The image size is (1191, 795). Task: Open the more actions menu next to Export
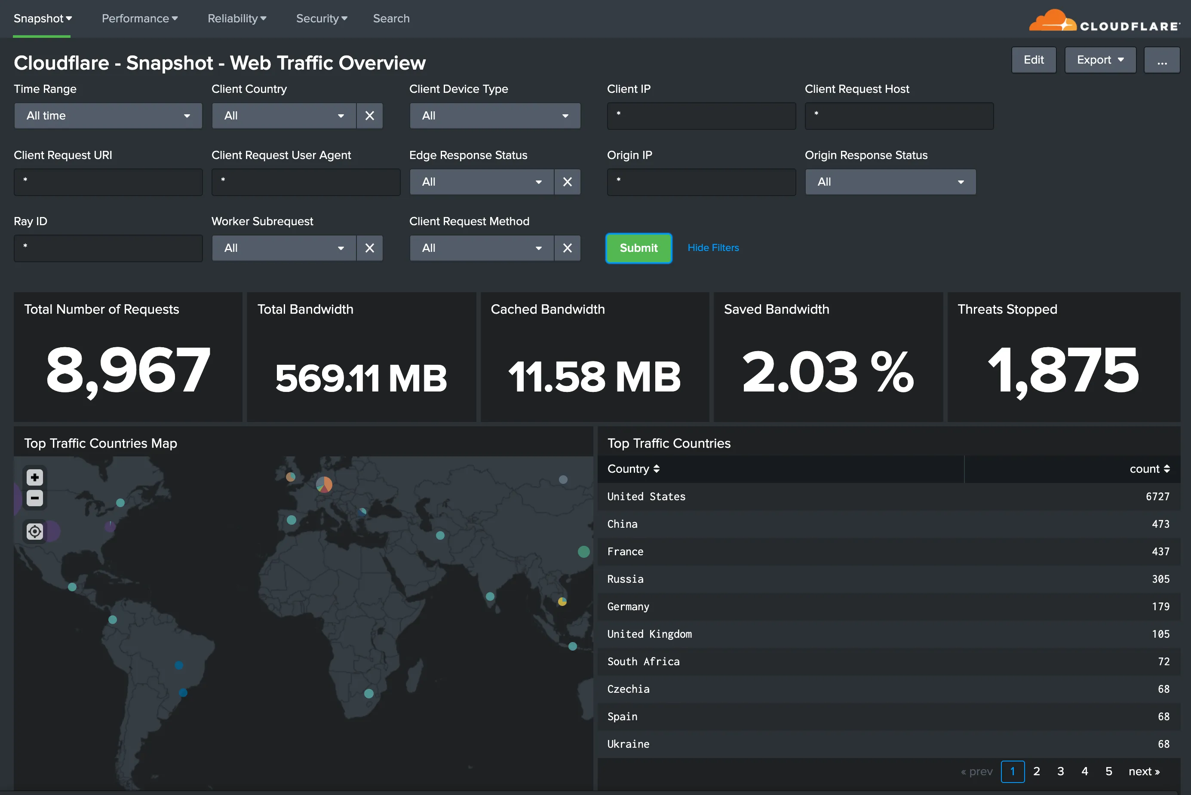coord(1162,60)
